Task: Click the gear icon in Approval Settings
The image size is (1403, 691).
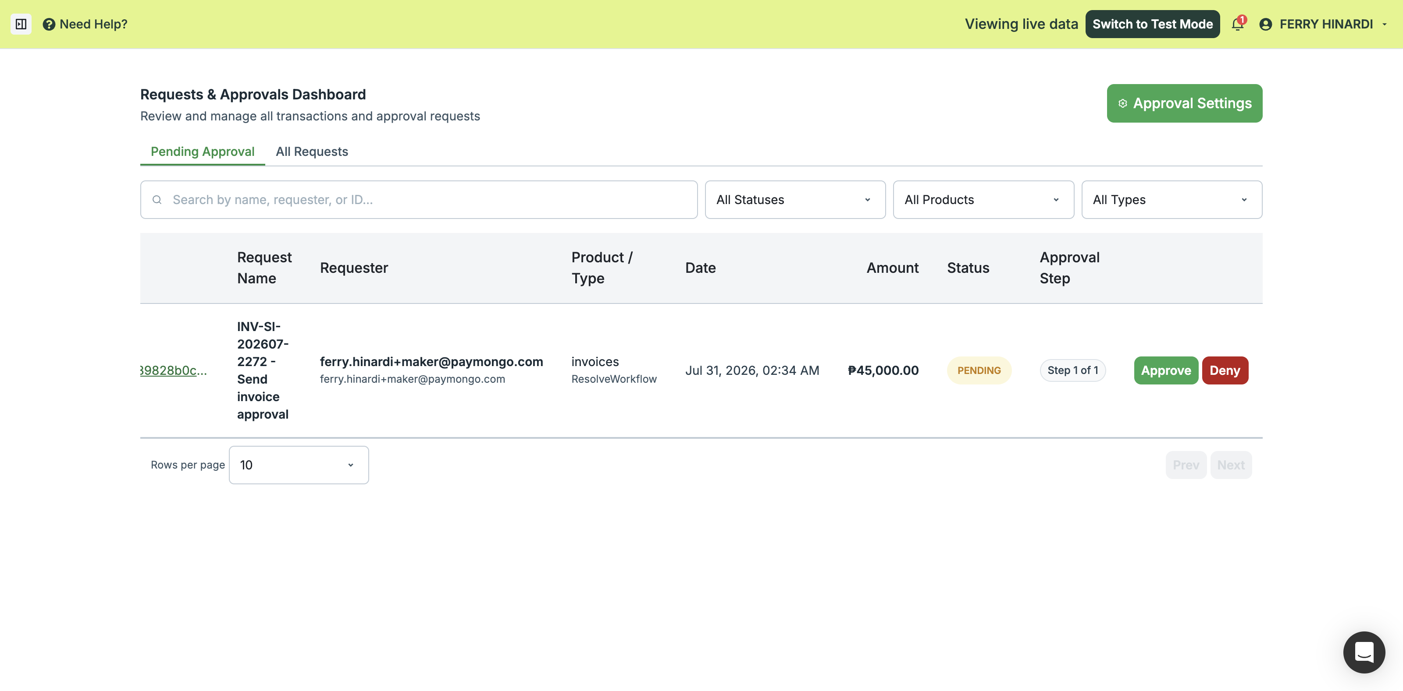Action: click(x=1122, y=103)
